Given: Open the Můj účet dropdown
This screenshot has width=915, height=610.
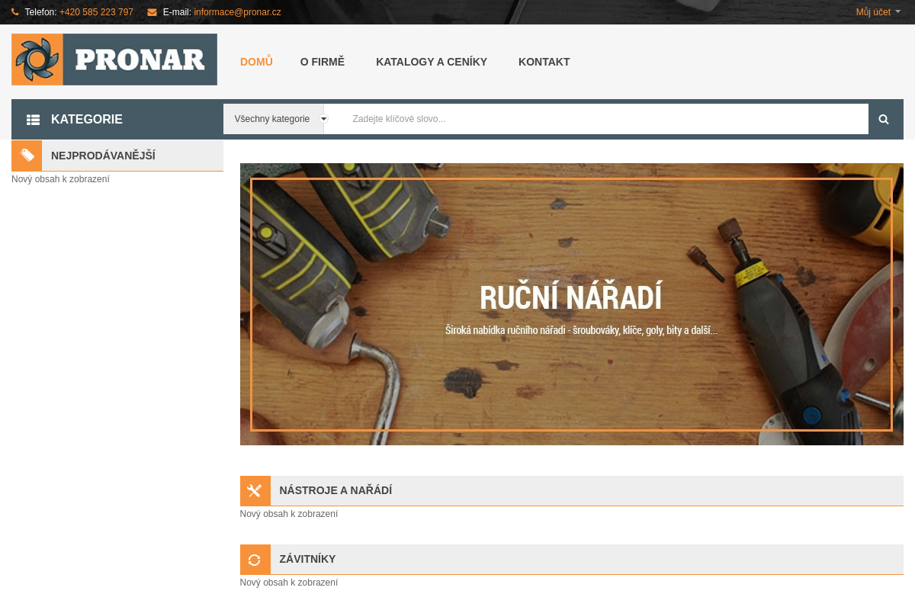Looking at the screenshot, I should pos(878,12).
